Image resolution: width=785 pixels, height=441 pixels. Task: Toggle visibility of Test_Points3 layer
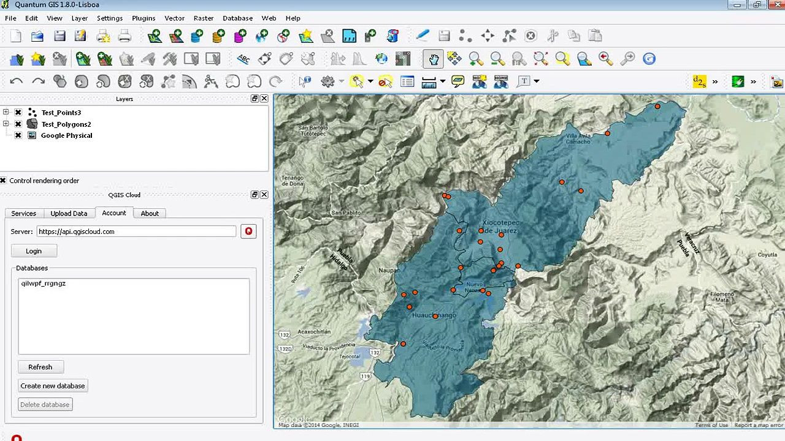(x=18, y=113)
